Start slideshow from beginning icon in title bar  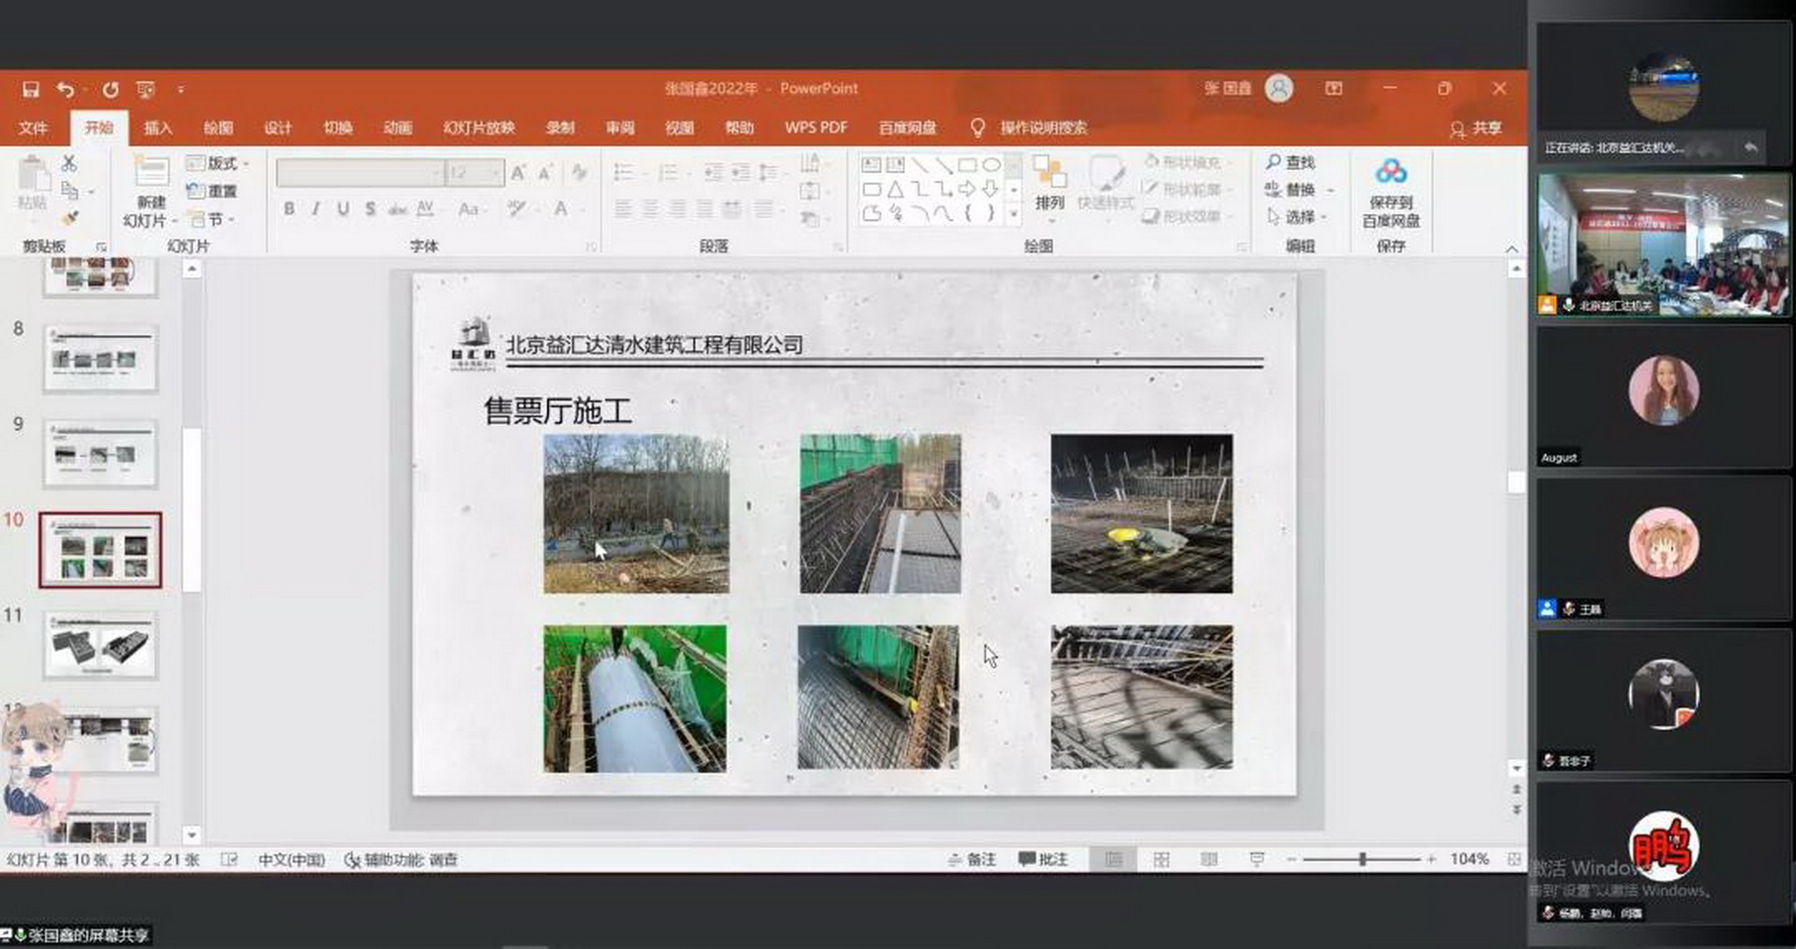[146, 89]
